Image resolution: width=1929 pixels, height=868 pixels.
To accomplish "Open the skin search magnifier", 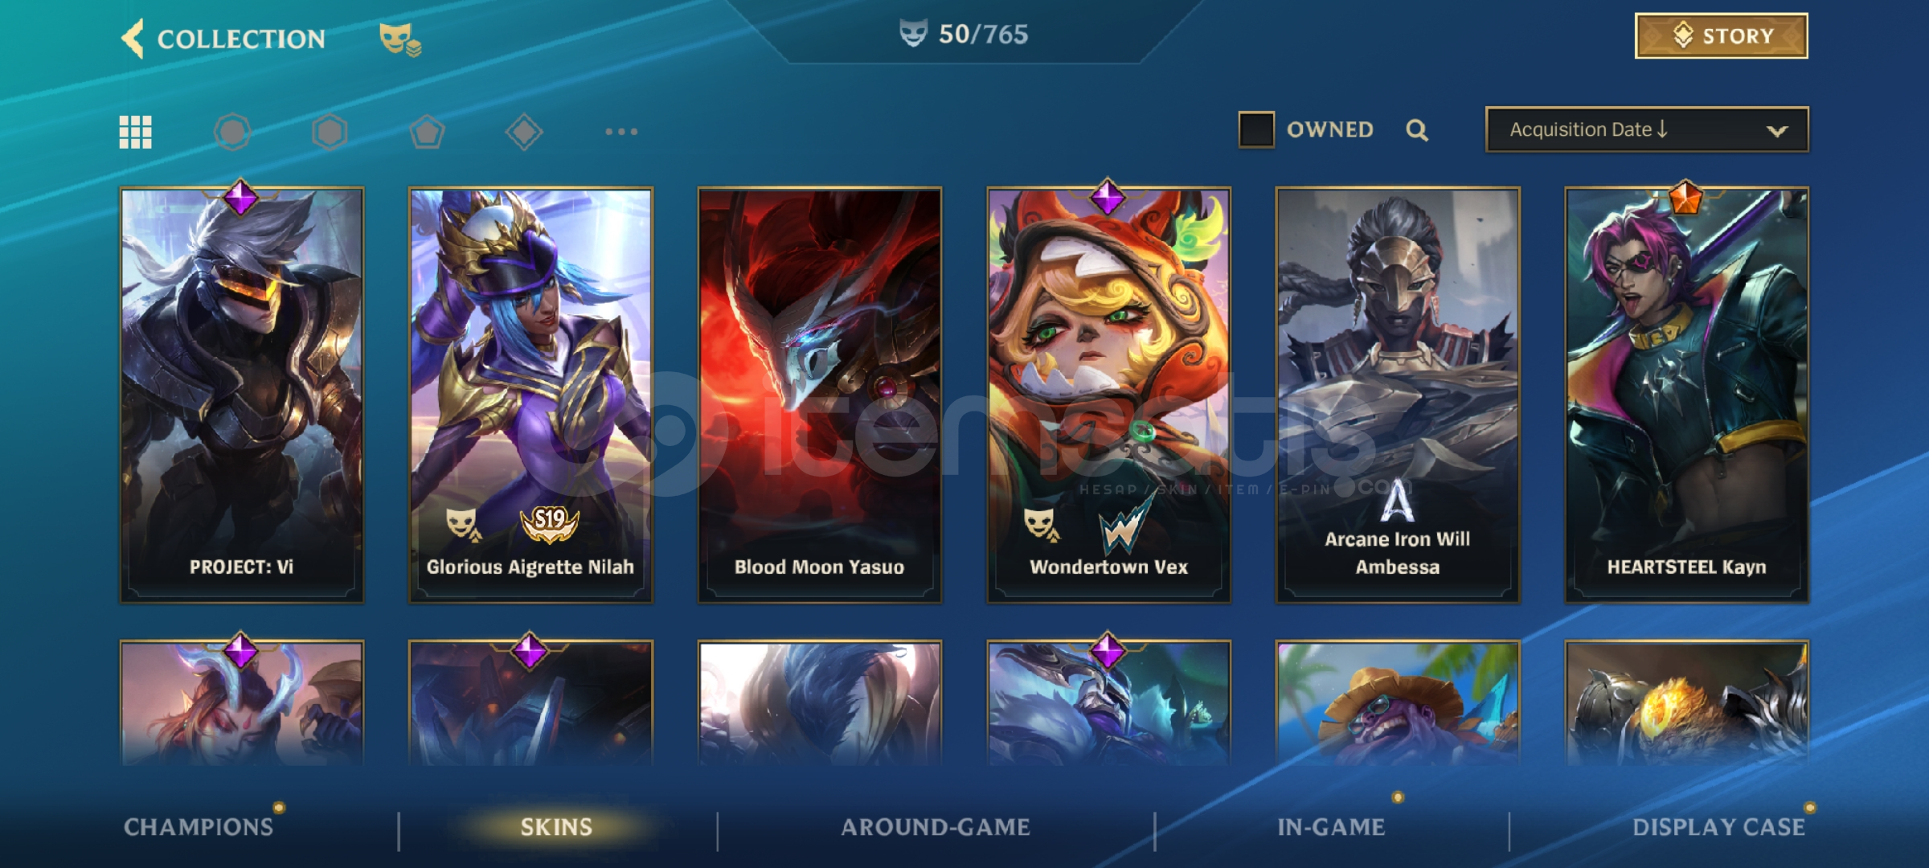I will coord(1417,130).
